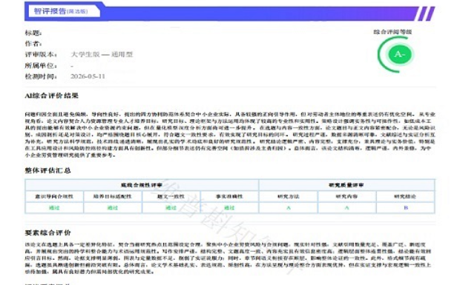Click the 大学生版 — 通用型 version value
460x285 pixels.
pos(102,55)
